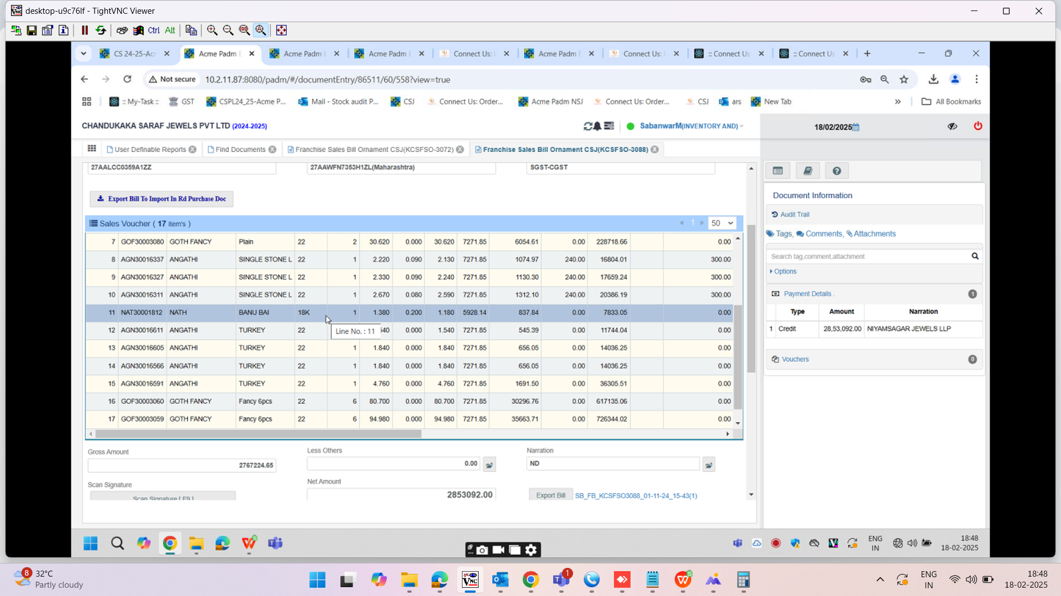Screen dimensions: 1061x596
Task: Click the host Windows Start button
Action: (317, 580)
